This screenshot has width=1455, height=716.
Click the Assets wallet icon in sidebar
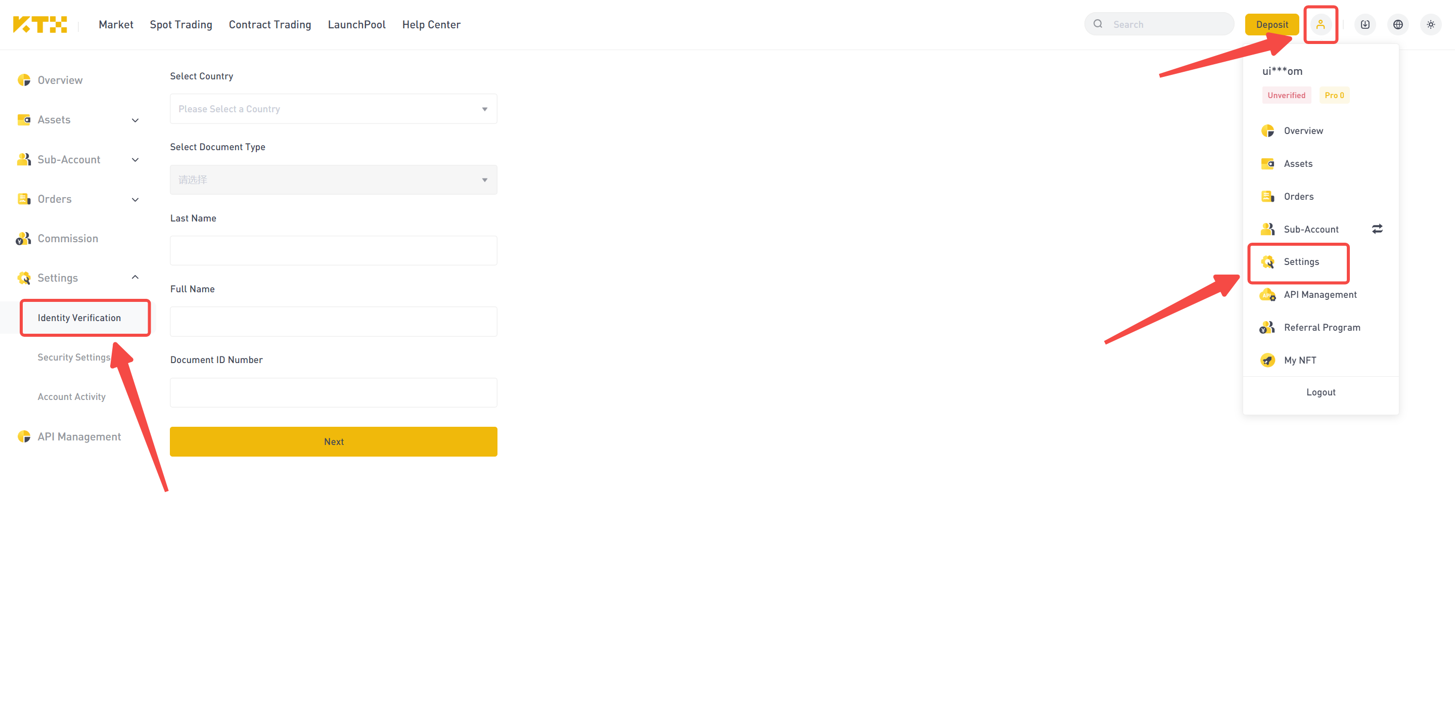[24, 120]
